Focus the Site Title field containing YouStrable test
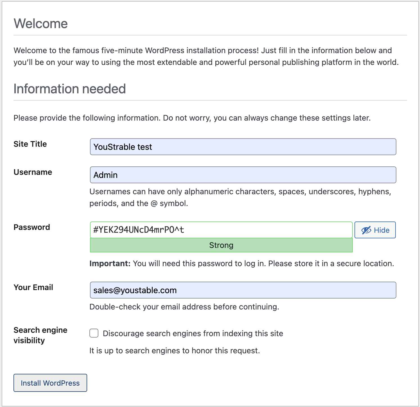The width and height of the screenshot is (420, 407). [243, 147]
